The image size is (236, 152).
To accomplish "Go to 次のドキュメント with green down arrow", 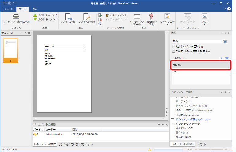I will click(x=45, y=19).
